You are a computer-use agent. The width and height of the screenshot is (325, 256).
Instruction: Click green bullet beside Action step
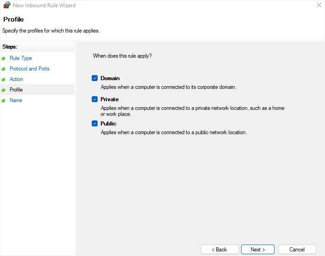3,80
